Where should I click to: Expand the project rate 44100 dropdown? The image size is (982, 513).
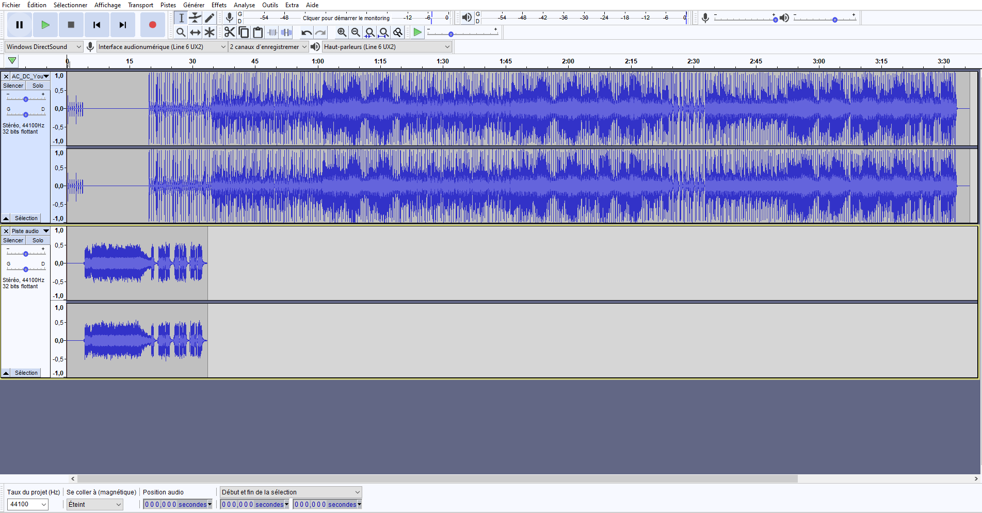43,504
